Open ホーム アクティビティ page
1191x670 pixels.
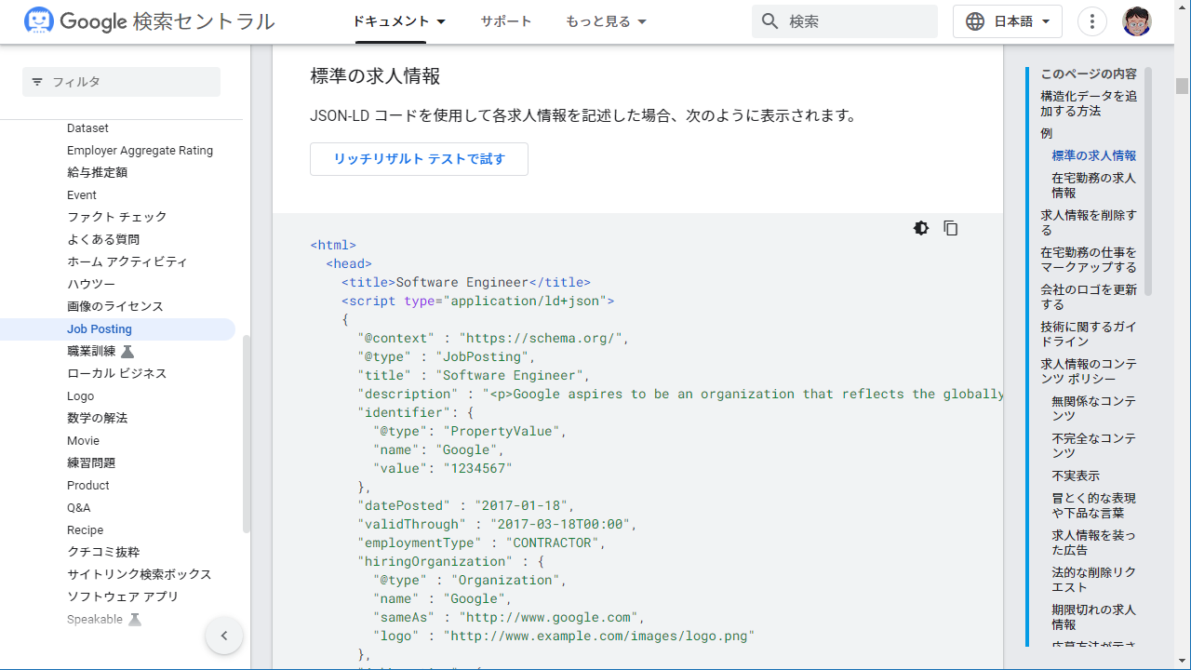(x=127, y=261)
